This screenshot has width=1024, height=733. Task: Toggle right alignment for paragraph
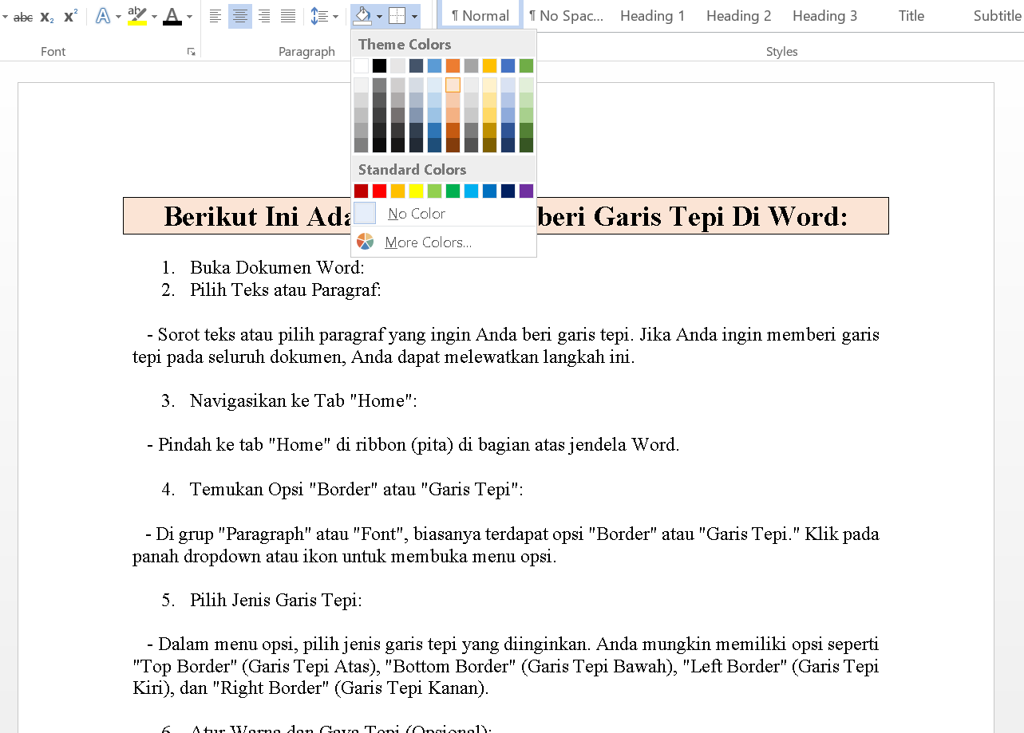[264, 16]
